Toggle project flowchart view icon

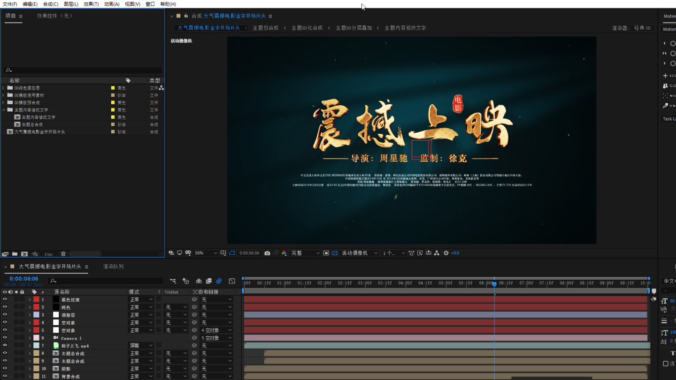161,88
